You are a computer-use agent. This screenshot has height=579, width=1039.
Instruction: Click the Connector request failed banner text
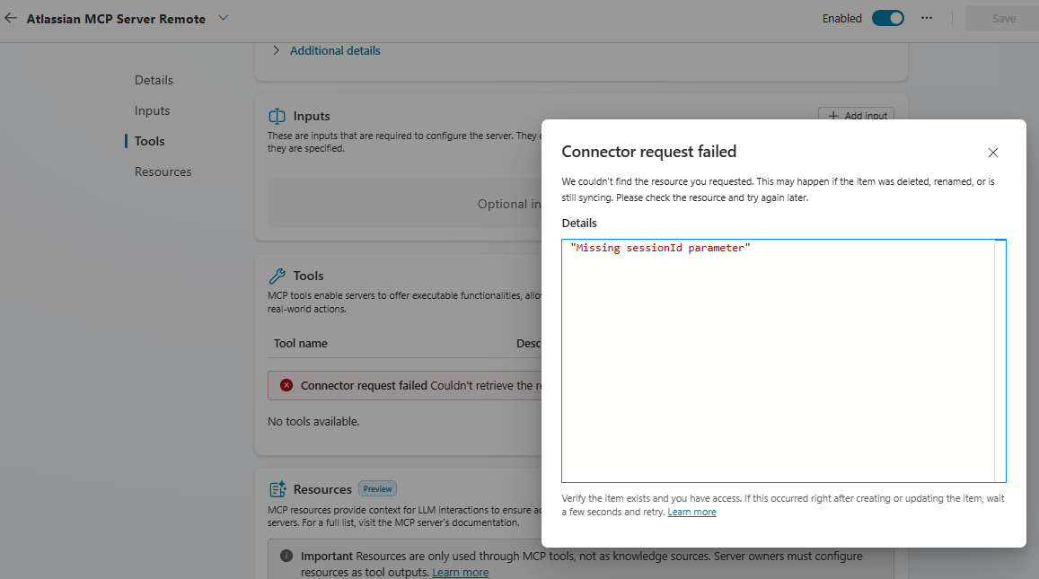364,386
